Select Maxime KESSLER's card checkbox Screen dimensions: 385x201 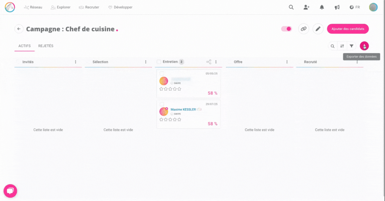(162, 104)
